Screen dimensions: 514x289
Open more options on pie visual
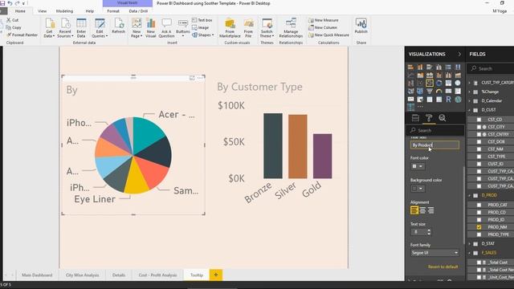tap(200, 78)
